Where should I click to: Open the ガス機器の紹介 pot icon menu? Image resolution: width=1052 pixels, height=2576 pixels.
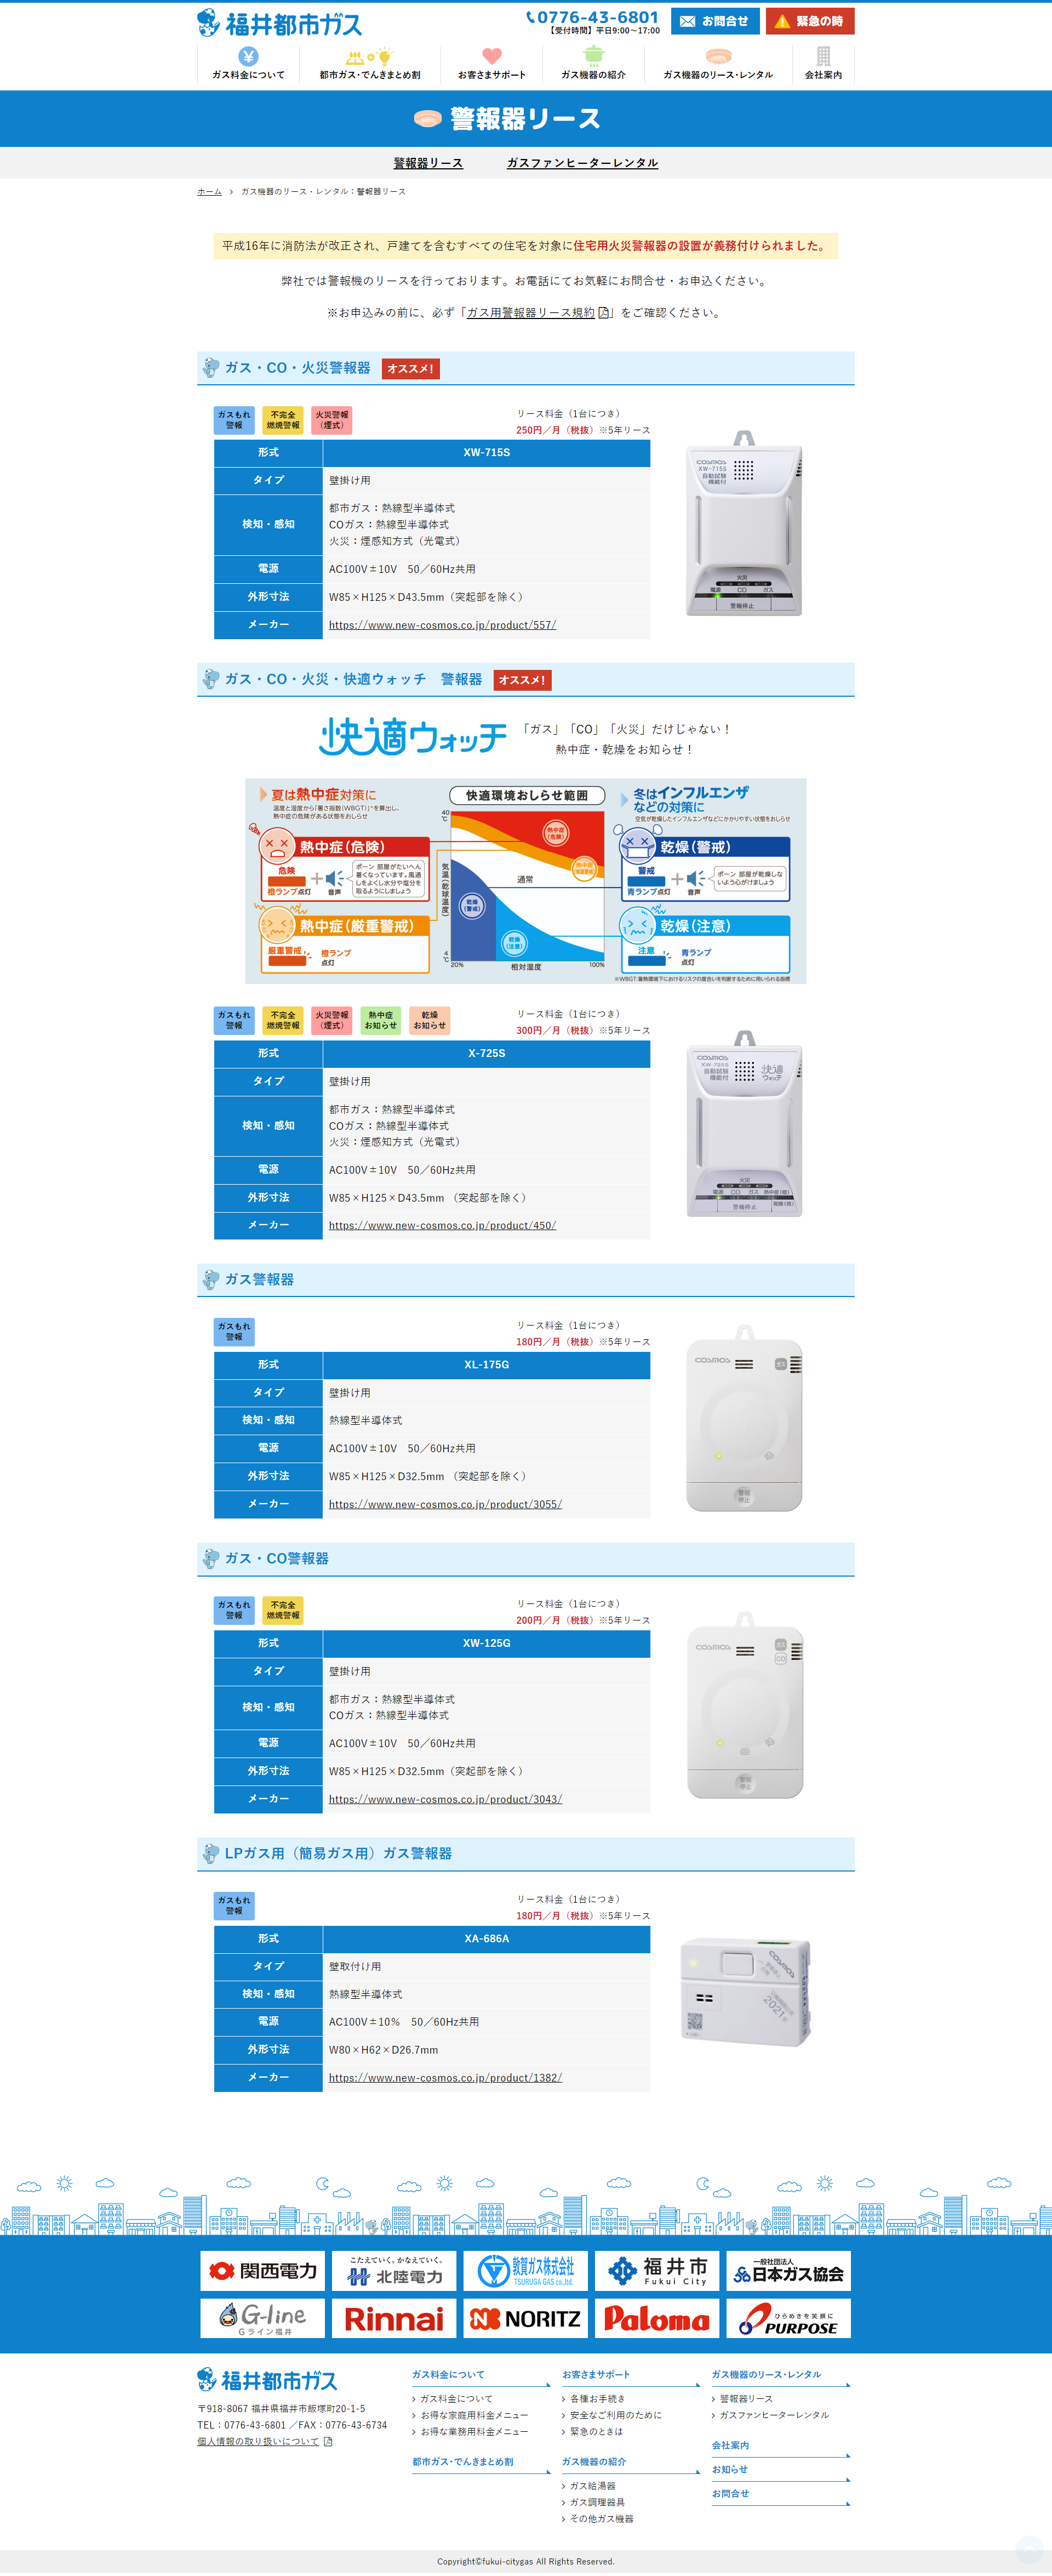593,63
